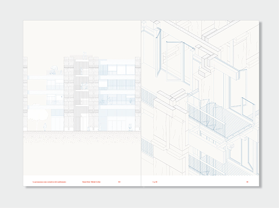Image resolution: width=279 pixels, height=208 pixels.
Task: Click the red caption text at bottom left
Action: tap(47, 181)
